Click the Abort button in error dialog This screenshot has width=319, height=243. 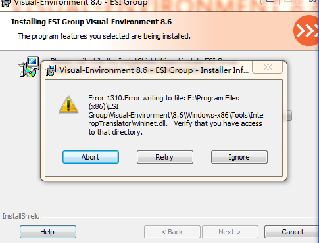(x=91, y=157)
